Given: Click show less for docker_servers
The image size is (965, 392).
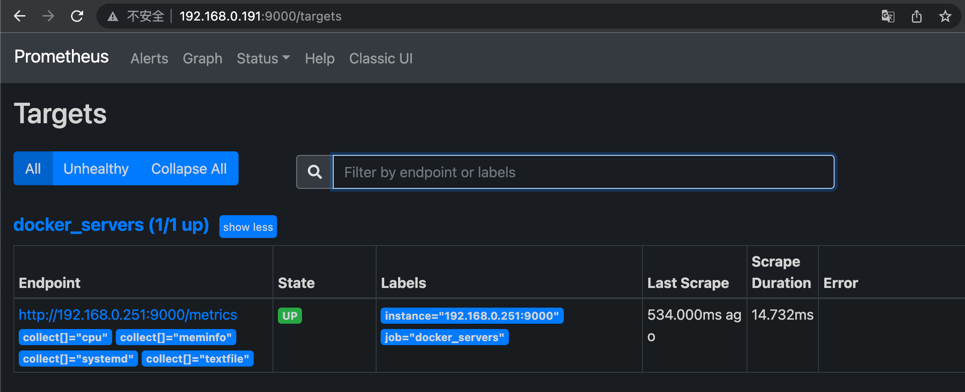Looking at the screenshot, I should [248, 227].
